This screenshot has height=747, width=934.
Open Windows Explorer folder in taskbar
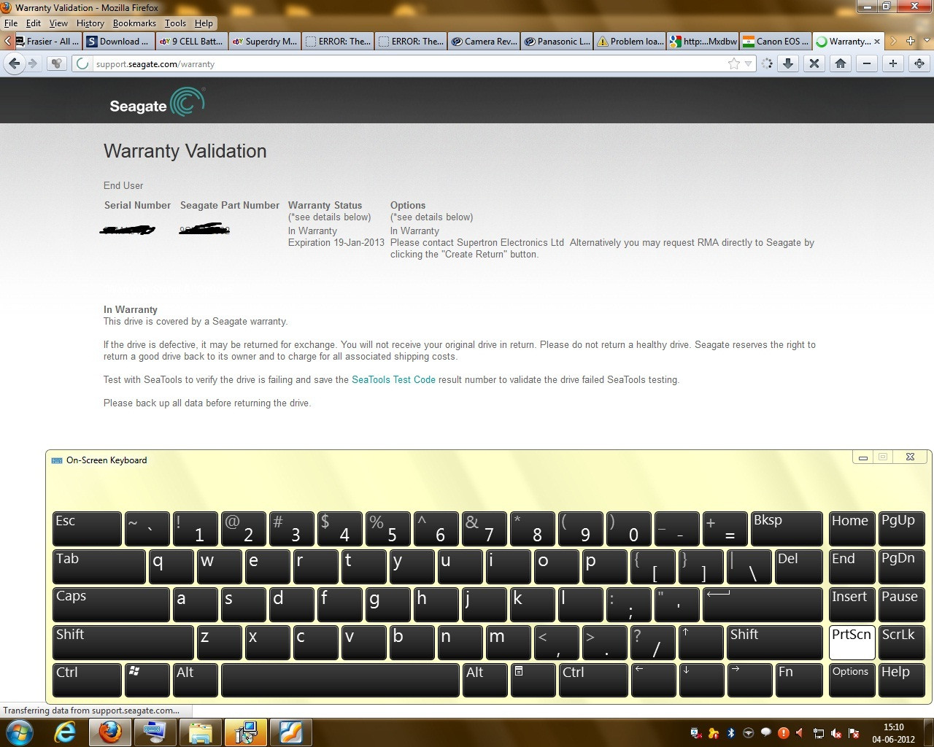tap(200, 732)
